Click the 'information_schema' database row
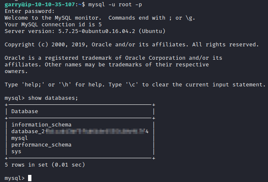 [x=41, y=125]
